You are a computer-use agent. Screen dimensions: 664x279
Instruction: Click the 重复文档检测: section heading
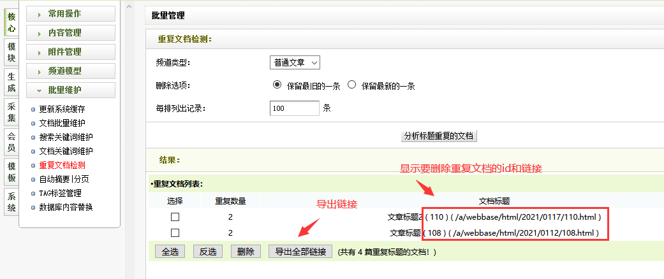[x=184, y=39]
